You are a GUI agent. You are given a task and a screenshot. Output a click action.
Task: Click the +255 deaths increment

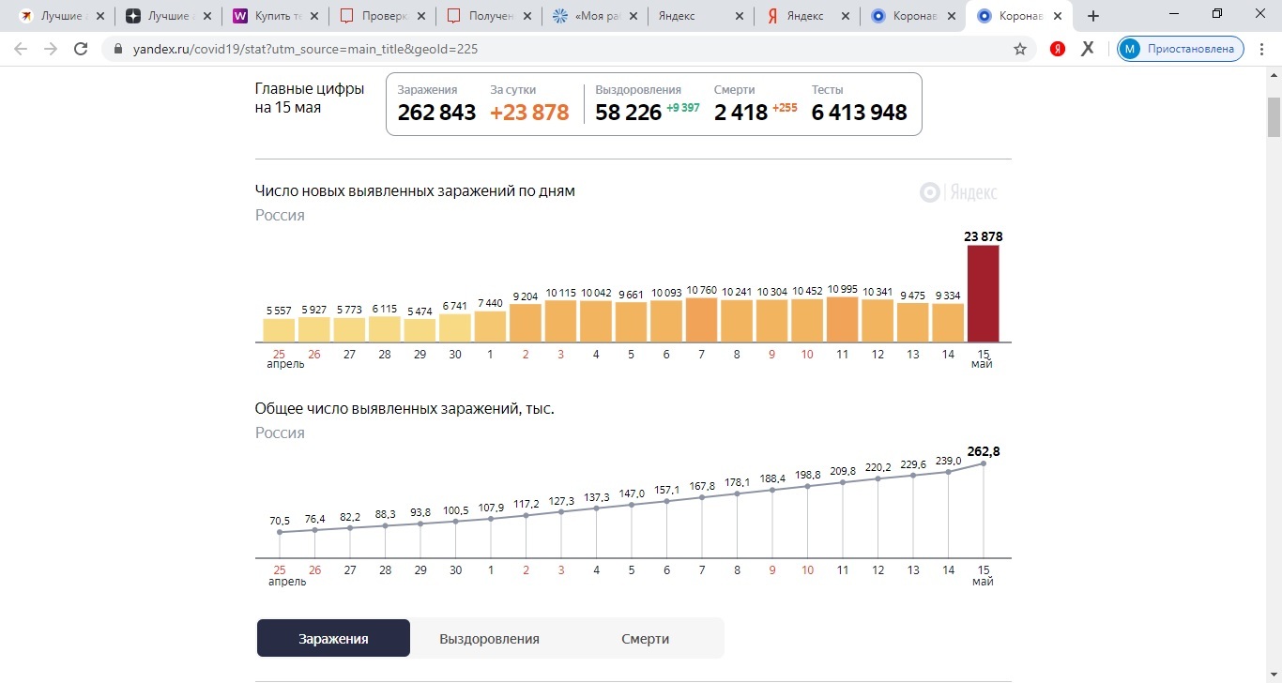[785, 108]
